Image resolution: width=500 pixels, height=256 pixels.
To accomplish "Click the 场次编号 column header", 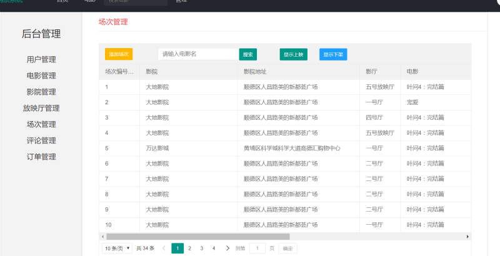I will click(x=119, y=72).
